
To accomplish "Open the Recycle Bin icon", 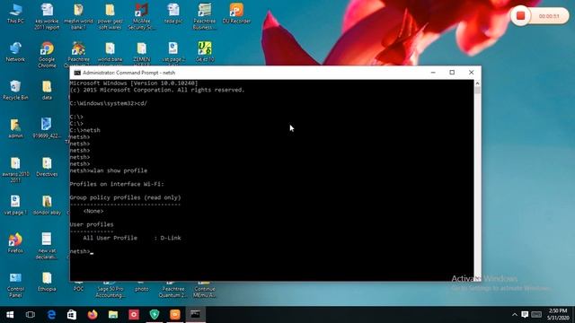I will [15, 90].
